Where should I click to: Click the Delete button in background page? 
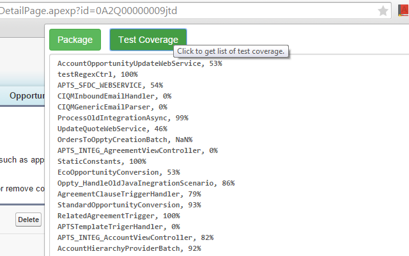[x=28, y=220]
